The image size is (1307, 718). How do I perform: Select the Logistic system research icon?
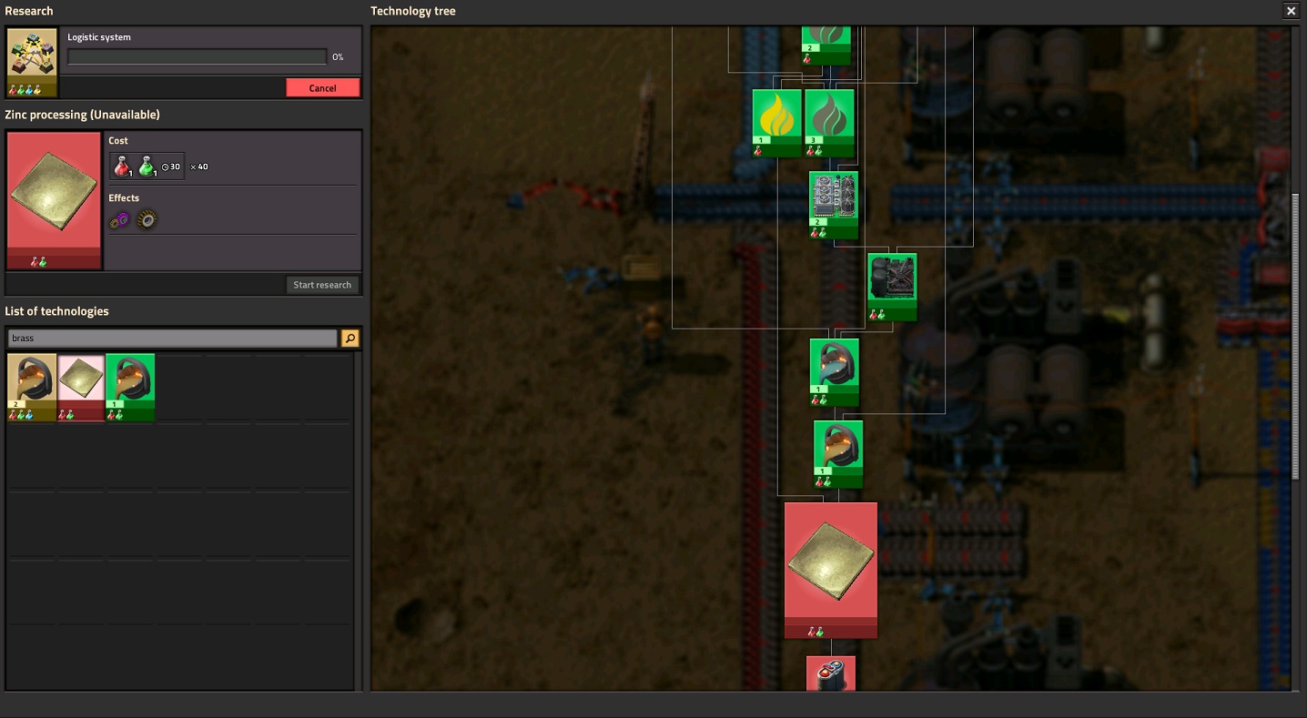point(32,62)
